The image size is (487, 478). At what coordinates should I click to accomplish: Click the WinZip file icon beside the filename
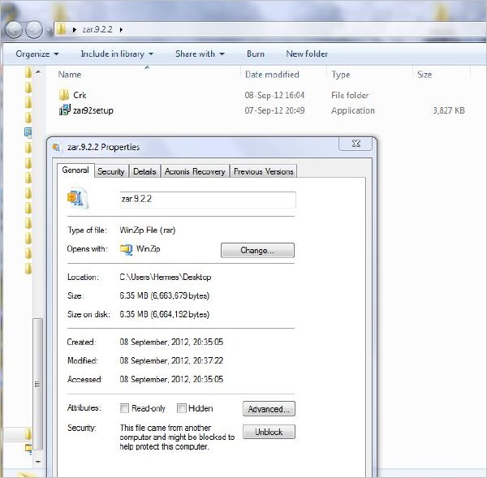78,198
